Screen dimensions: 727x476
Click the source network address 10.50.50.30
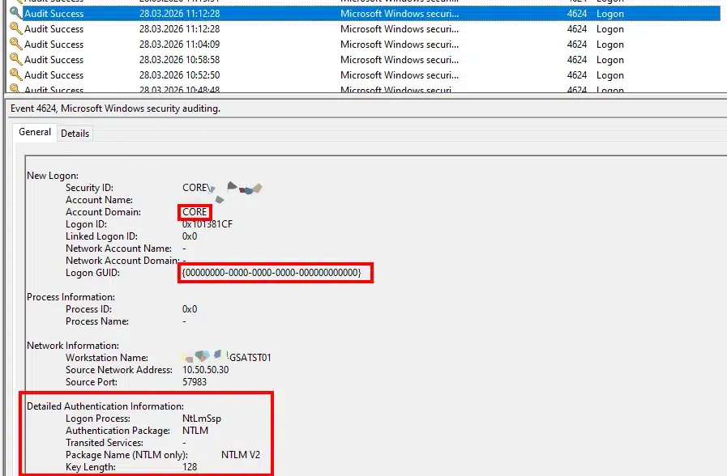click(205, 370)
